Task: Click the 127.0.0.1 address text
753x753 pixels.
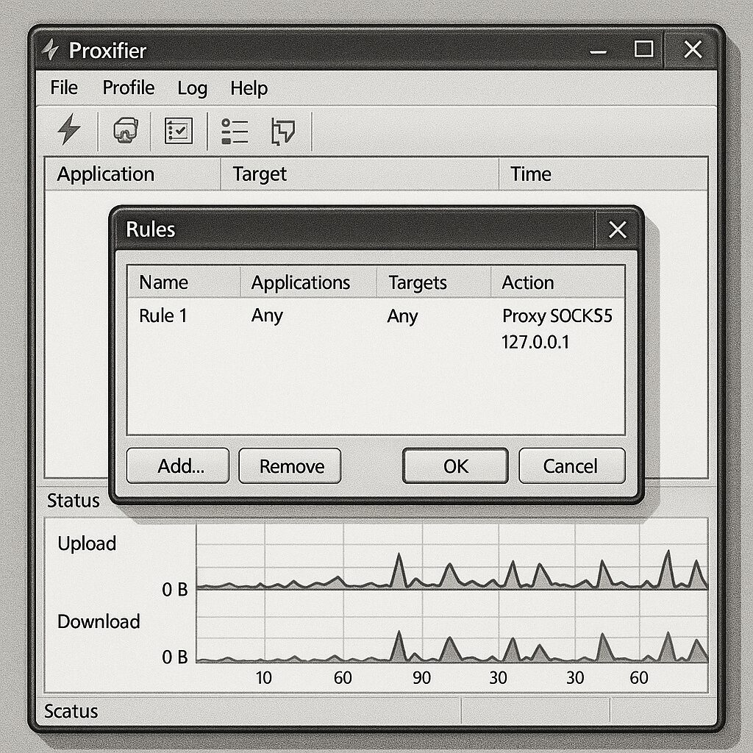Action: (535, 343)
